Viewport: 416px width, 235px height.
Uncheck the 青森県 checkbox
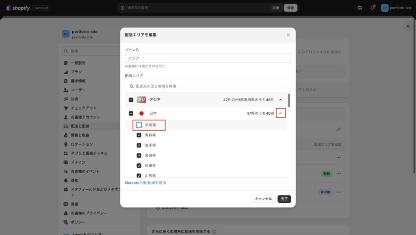pos(139,135)
